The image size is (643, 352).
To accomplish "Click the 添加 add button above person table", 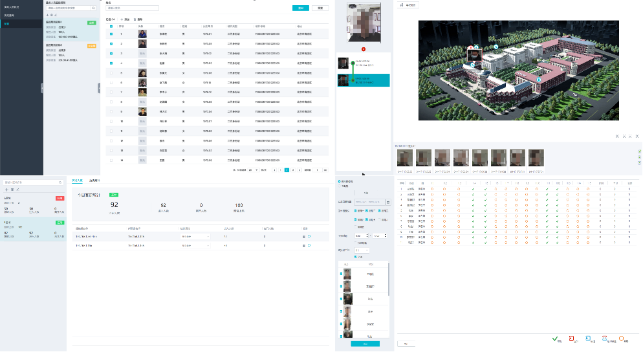I will (x=125, y=19).
